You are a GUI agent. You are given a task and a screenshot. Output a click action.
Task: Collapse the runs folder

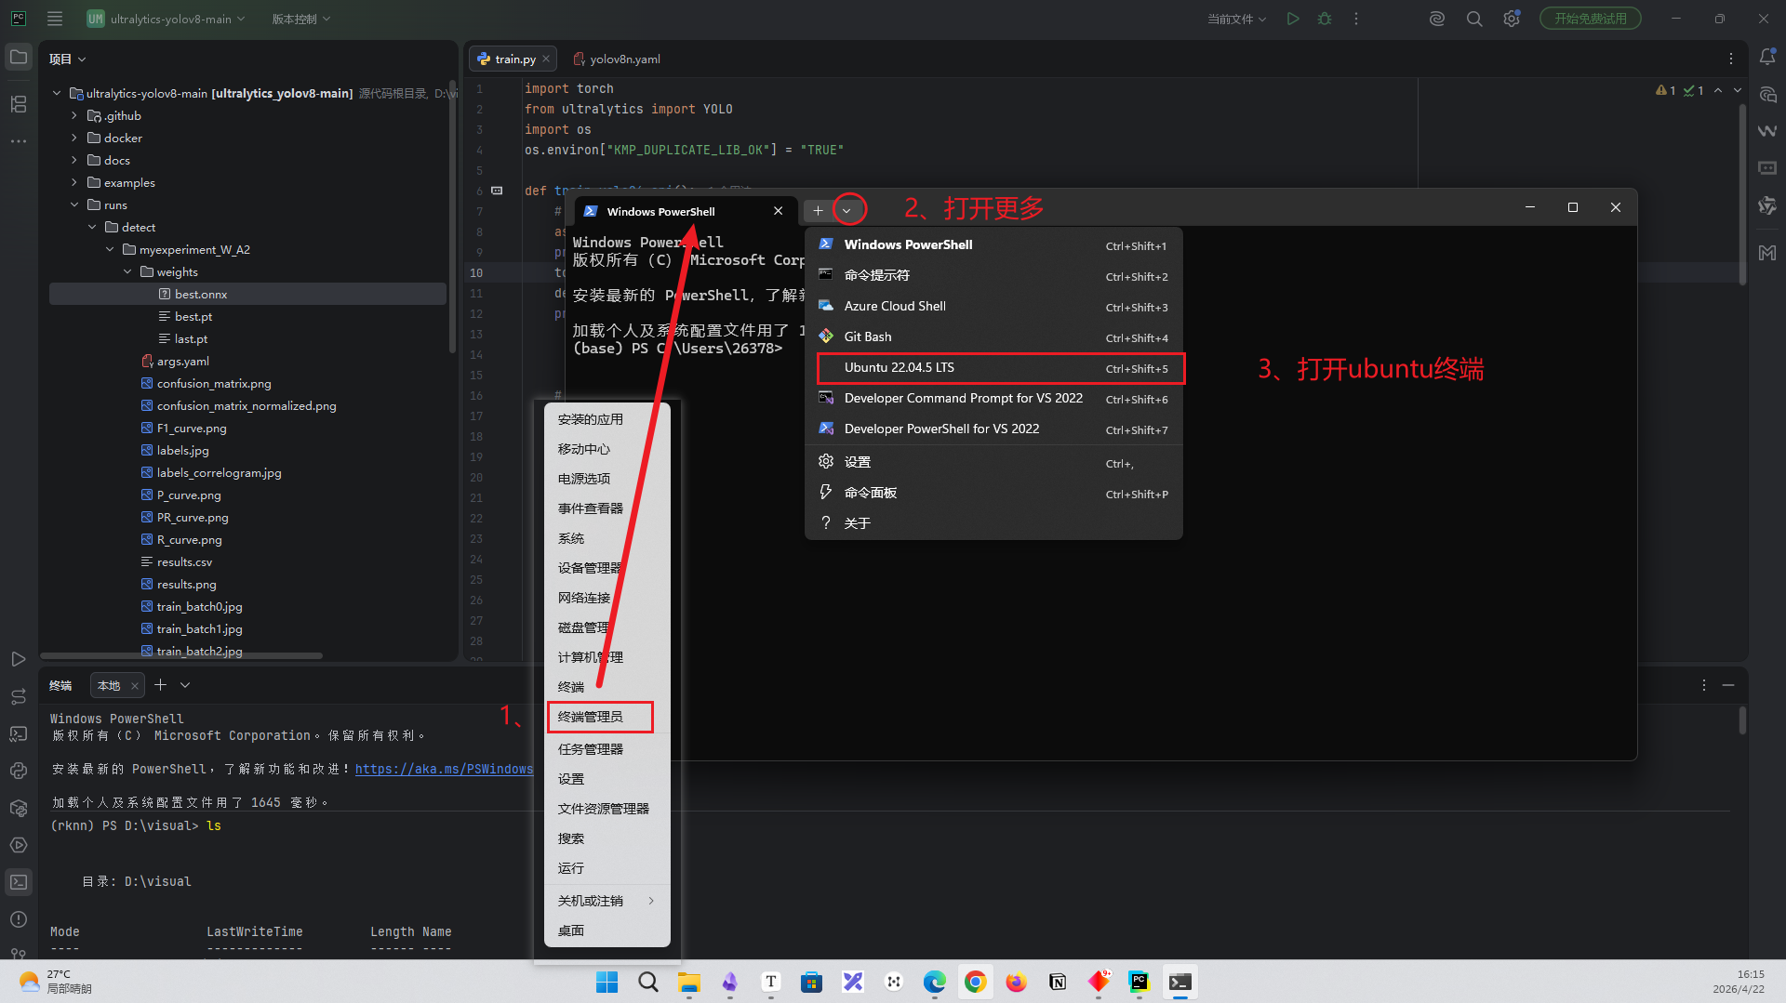click(x=74, y=205)
